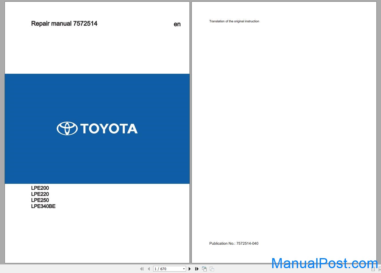The image size is (381, 273).
Task: Click 'Translation of the original instruction' text
Action: [x=234, y=21]
